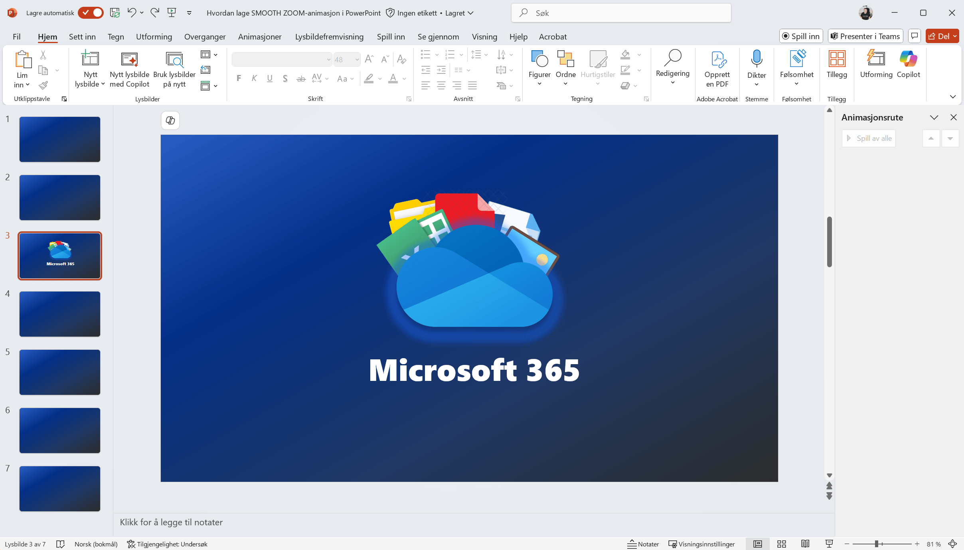Open the slide layout dropdown
The image size is (964, 550).
click(209, 55)
